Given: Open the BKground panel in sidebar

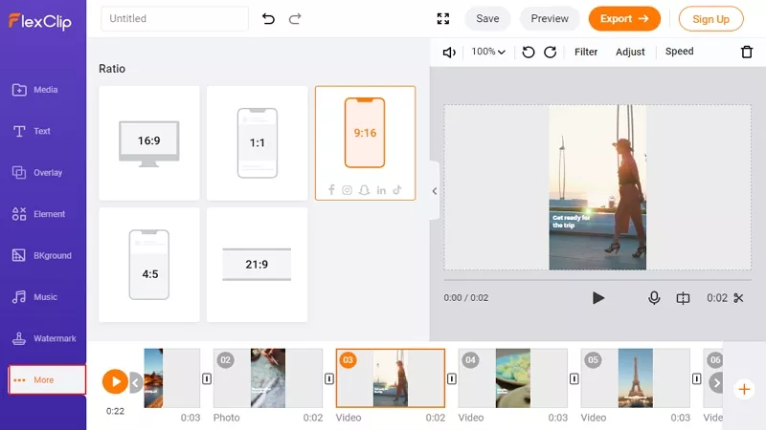Looking at the screenshot, I should [41, 255].
